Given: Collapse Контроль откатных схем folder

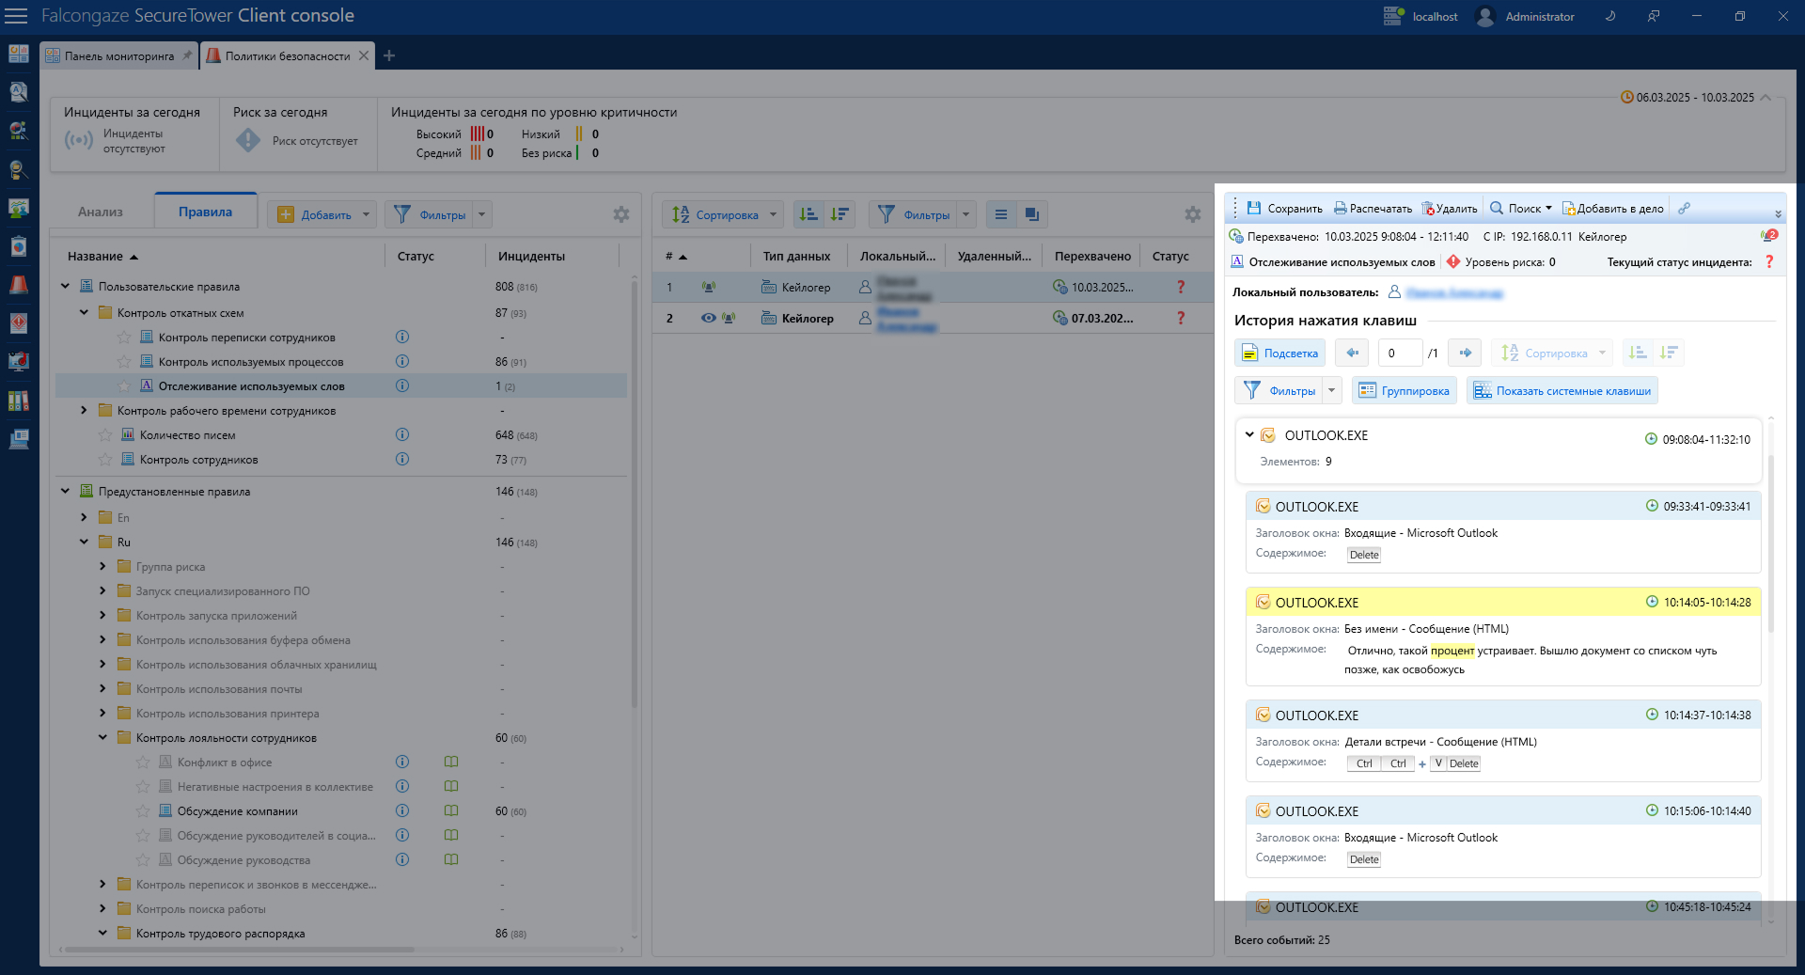Looking at the screenshot, I should click(84, 312).
